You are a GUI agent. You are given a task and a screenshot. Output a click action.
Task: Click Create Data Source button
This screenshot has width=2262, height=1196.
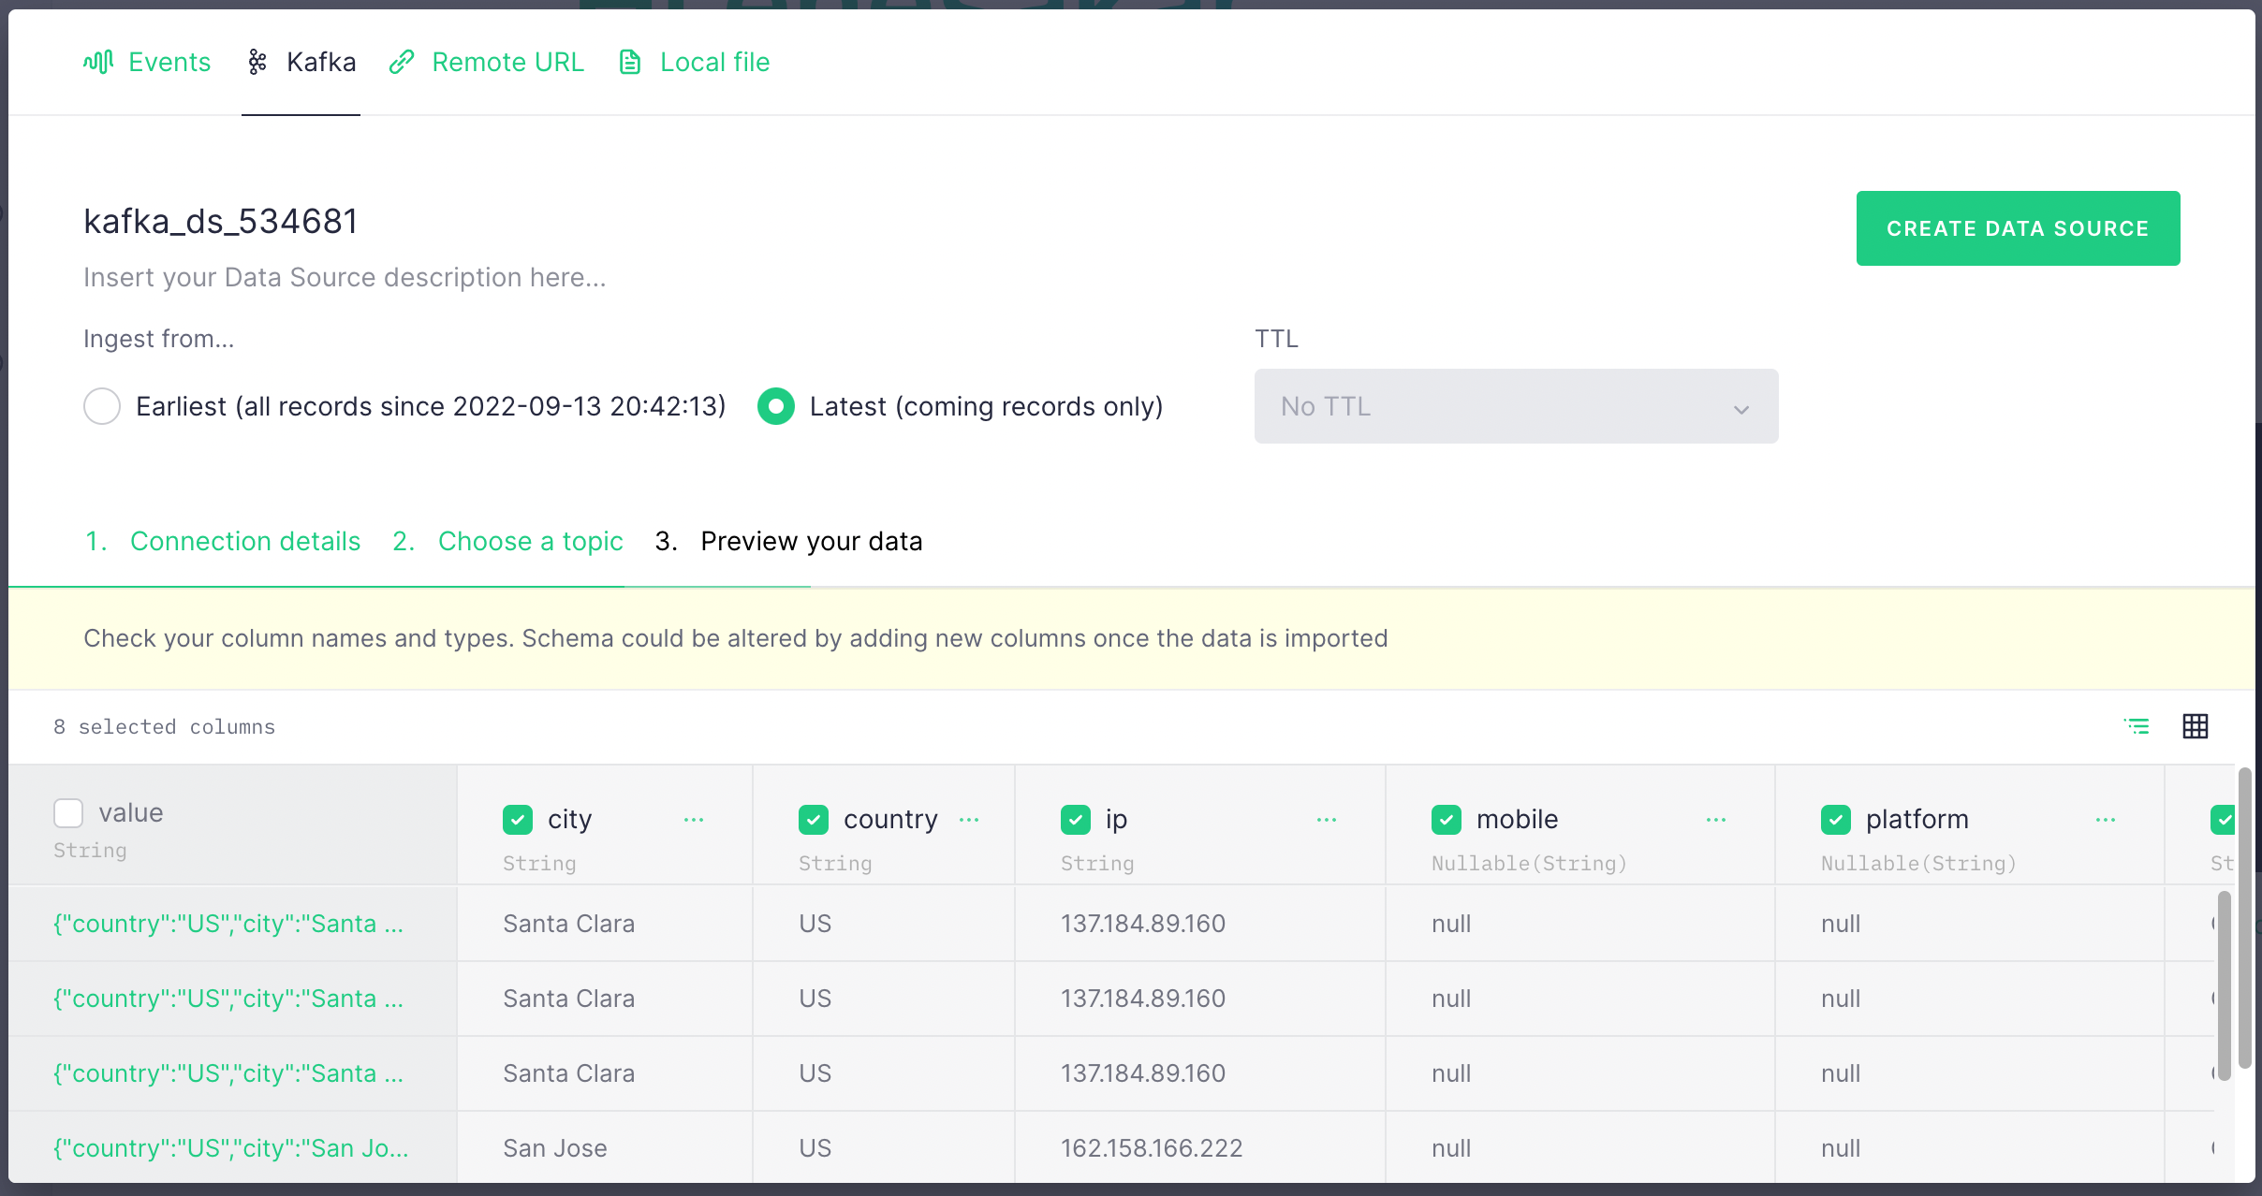click(x=2018, y=228)
